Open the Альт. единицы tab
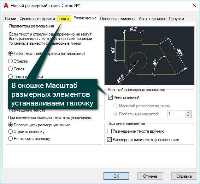200x184 pixels. [152, 19]
